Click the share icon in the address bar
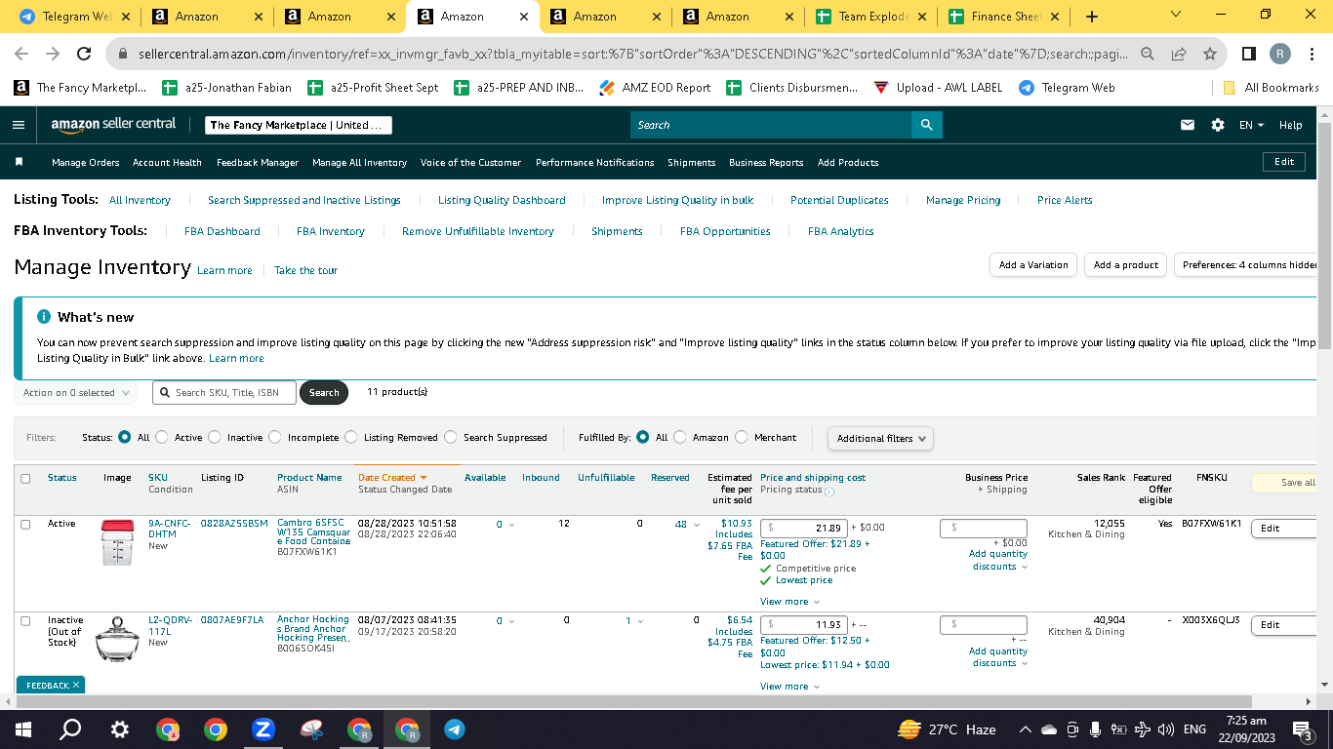This screenshot has width=1333, height=749. [1179, 54]
